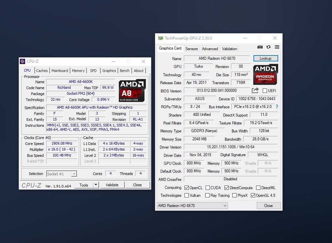332x243 pixels.
Task: Click the Core Voltage value 0.896 V
Action: (103, 99)
